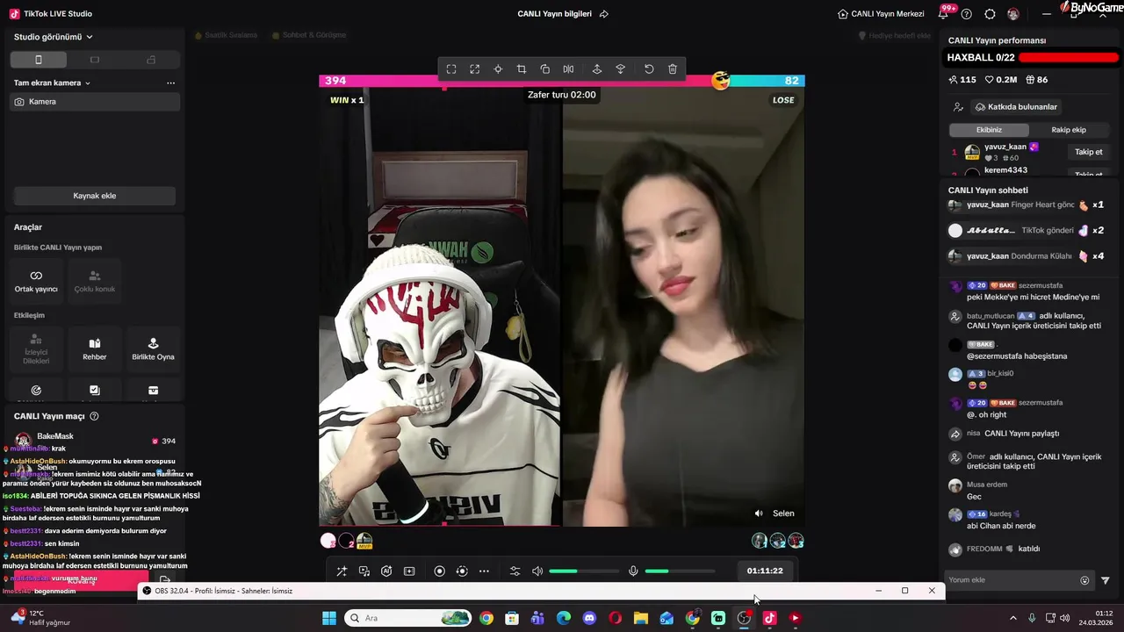The width and height of the screenshot is (1124, 632).
Task: Open the profile avatar in title bar
Action: [1013, 14]
